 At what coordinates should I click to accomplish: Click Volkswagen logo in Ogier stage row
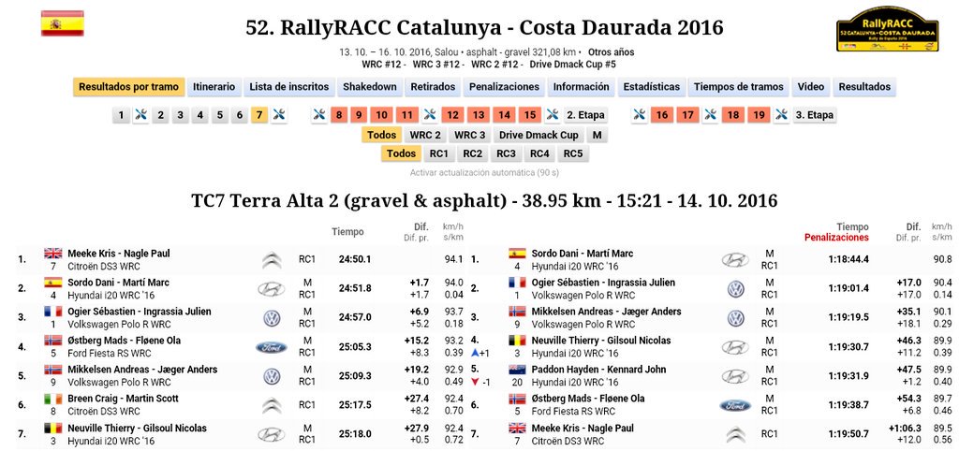coord(272,318)
